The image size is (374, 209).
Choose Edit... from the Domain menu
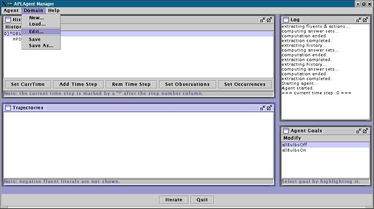point(36,32)
